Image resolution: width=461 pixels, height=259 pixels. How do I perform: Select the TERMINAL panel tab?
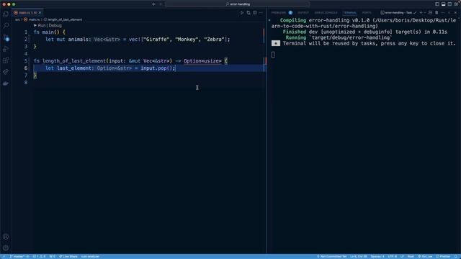point(349,13)
